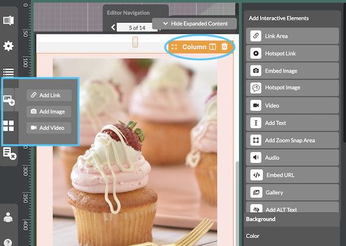Screen dimensions: 346x246
Task: Click the remove content list icon
Action: tap(10, 153)
